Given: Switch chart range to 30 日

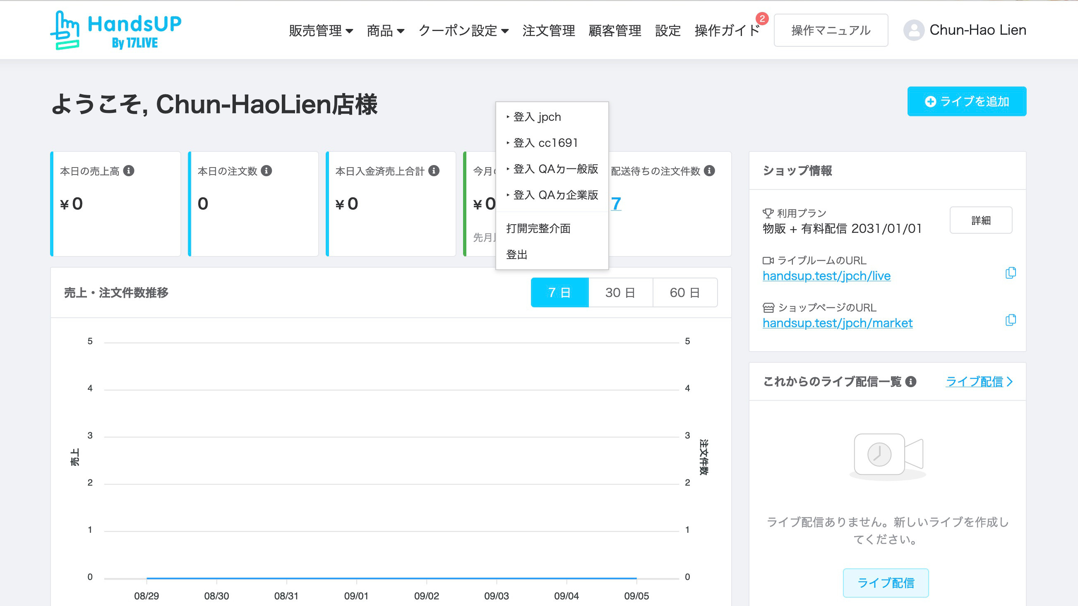Looking at the screenshot, I should [x=620, y=292].
